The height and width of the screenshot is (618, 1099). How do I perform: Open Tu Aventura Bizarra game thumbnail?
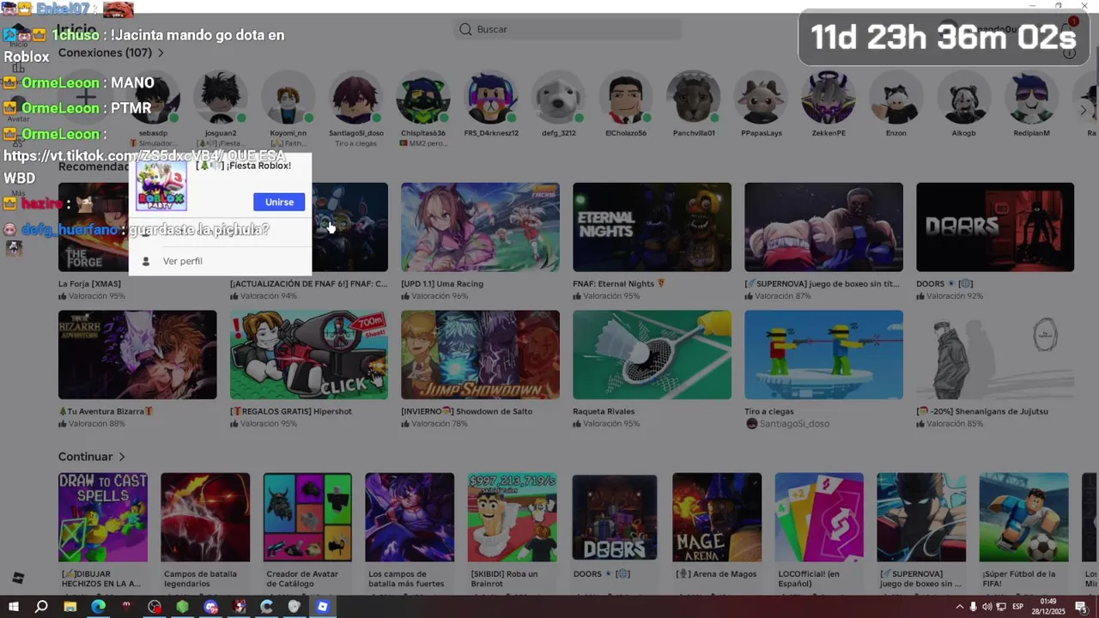tap(137, 354)
